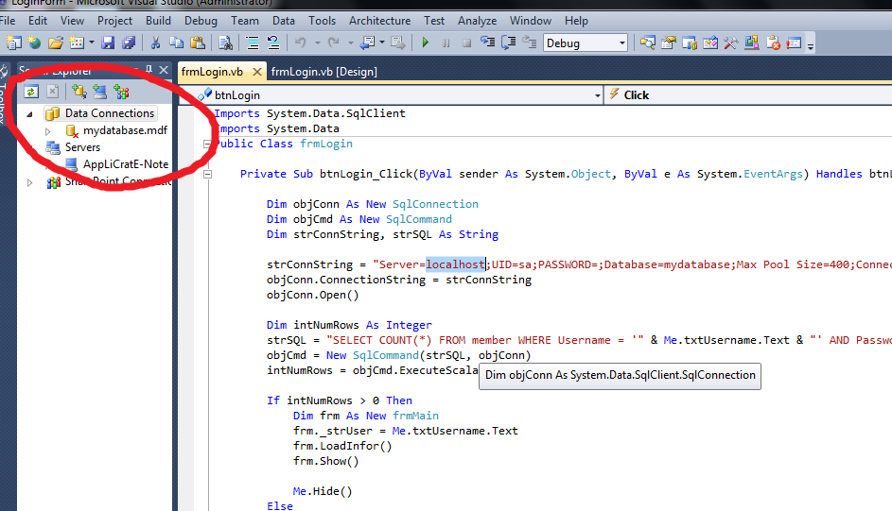Viewport: 892px width, 511px height.
Task: Close the Server Explorer panel
Action: (x=164, y=70)
